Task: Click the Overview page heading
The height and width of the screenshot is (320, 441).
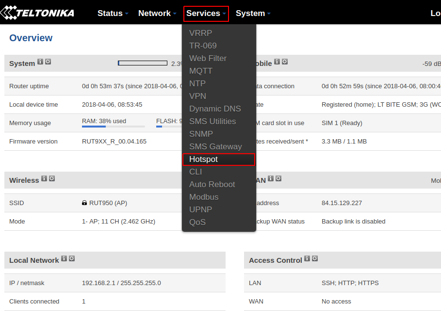Action: [x=31, y=38]
